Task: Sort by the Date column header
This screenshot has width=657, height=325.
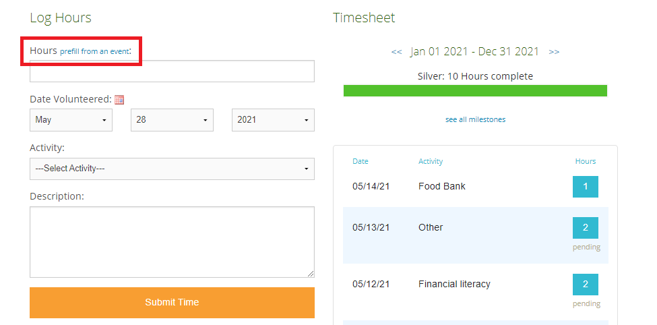Action: [x=361, y=161]
